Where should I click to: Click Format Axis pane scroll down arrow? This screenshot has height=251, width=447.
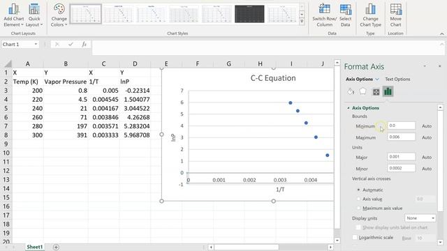441,242
